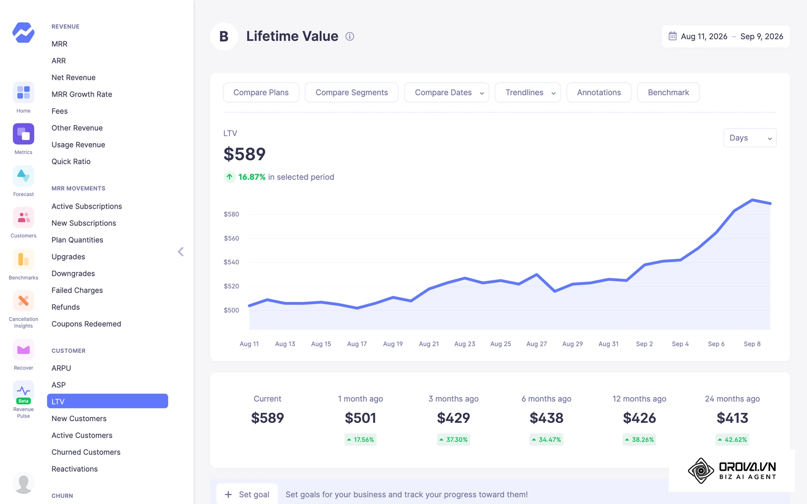Open New Subscriptions metric
The image size is (807, 504).
[84, 223]
